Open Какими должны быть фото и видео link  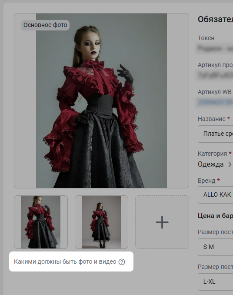click(x=65, y=261)
